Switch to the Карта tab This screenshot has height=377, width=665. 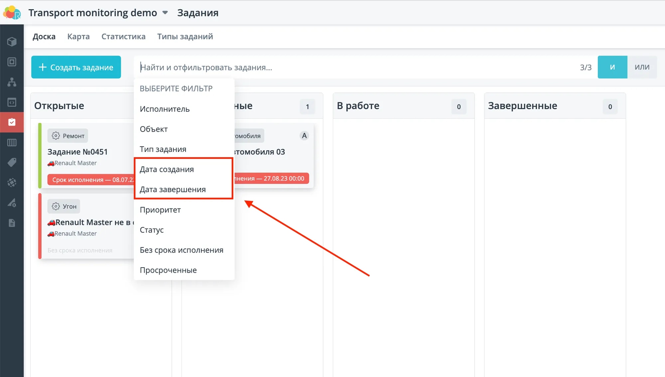(78, 37)
